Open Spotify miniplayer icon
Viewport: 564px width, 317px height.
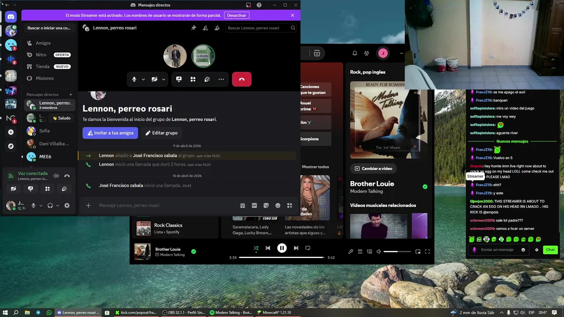pos(418,251)
